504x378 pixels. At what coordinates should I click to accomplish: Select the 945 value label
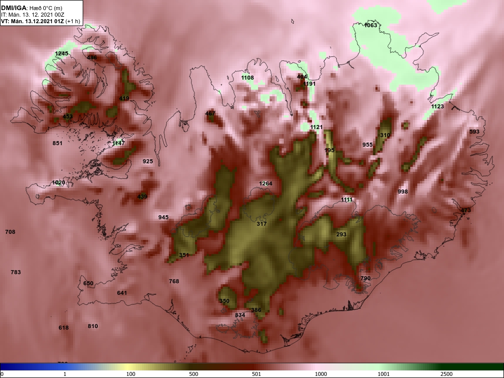[x=163, y=217]
